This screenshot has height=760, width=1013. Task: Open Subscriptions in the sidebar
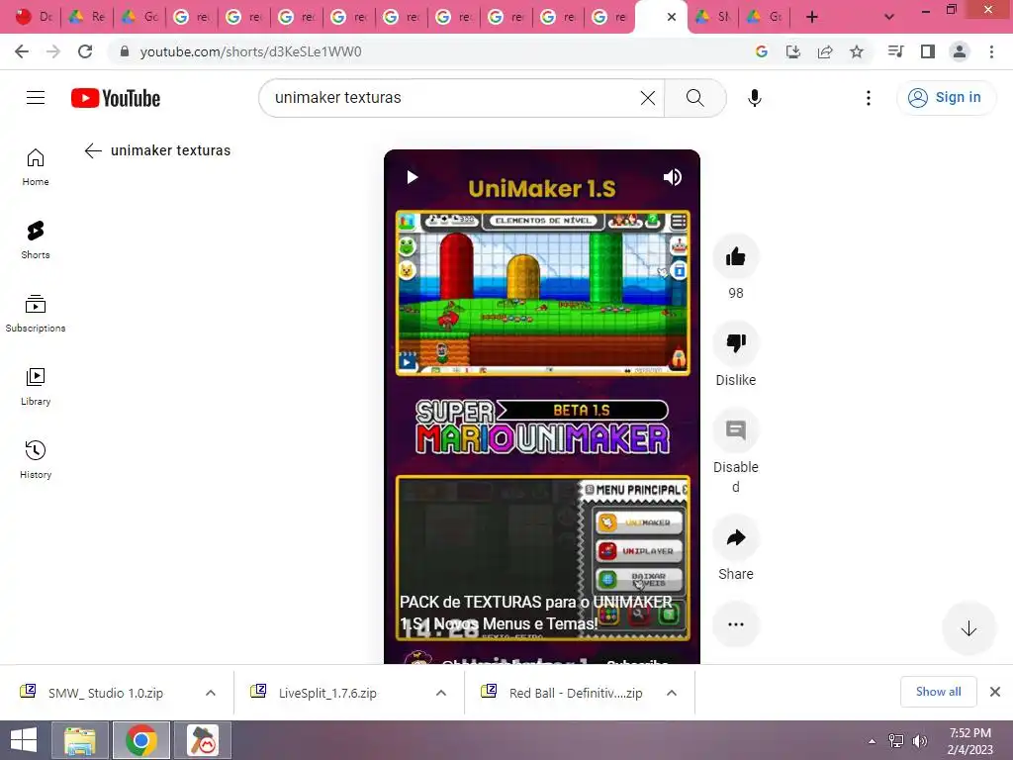click(36, 314)
